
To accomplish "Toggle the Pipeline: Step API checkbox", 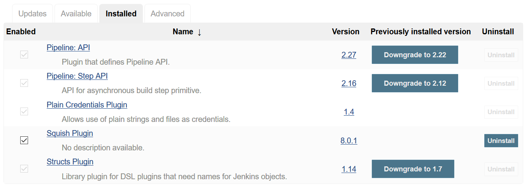I will pyautogui.click(x=24, y=83).
